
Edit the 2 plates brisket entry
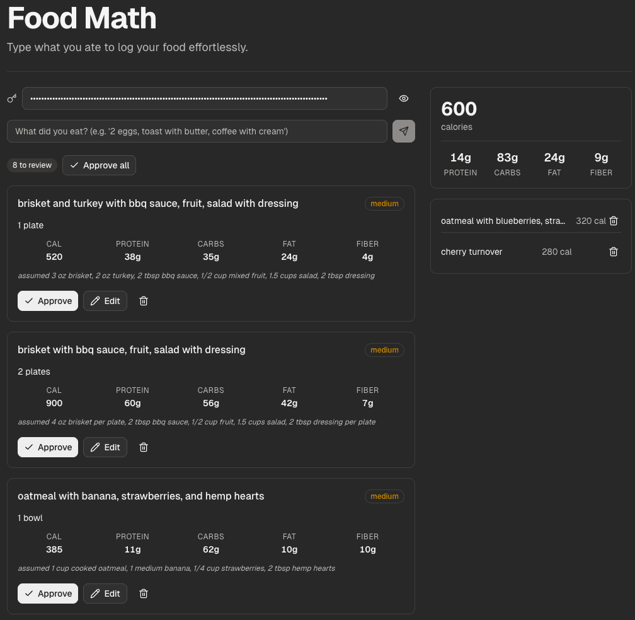(x=105, y=447)
